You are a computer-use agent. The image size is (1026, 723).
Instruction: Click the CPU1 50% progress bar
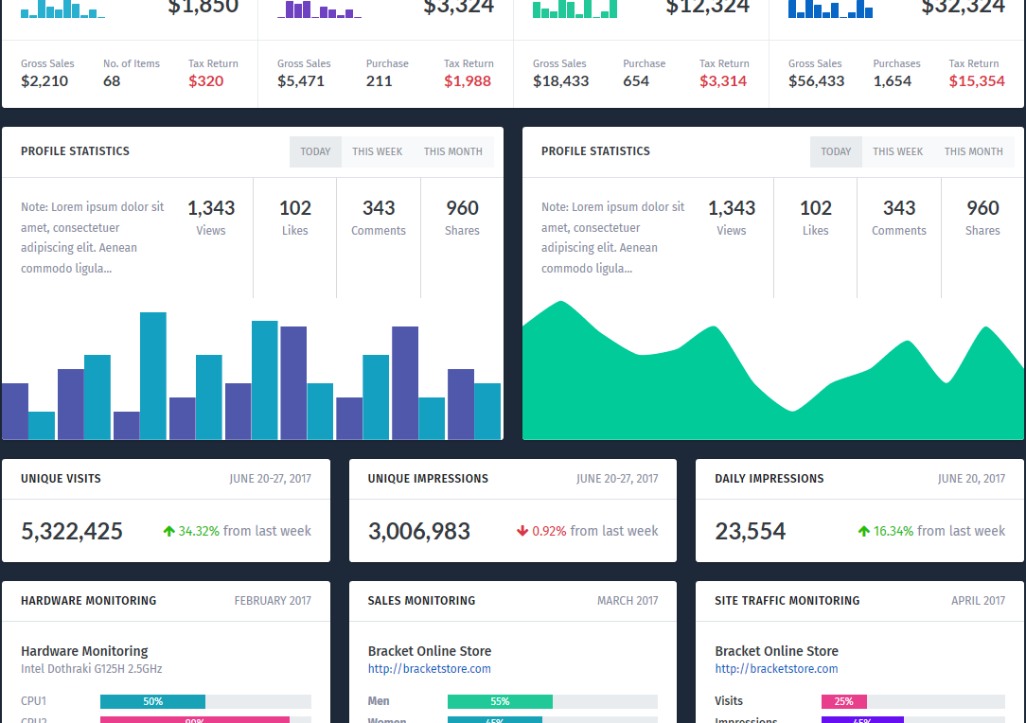tap(152, 702)
